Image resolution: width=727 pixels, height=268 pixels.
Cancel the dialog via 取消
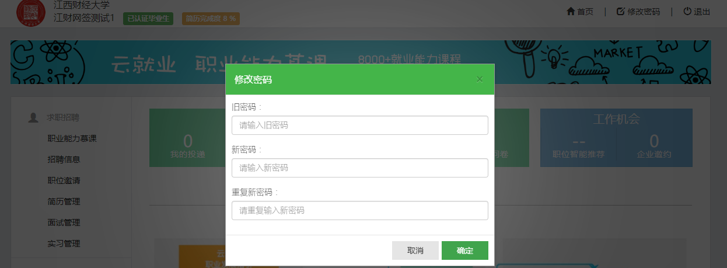(x=415, y=250)
